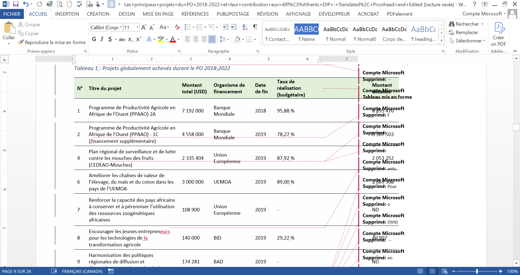Click bullet list icon
Image resolution: width=520 pixels, height=275 pixels.
(x=188, y=27)
